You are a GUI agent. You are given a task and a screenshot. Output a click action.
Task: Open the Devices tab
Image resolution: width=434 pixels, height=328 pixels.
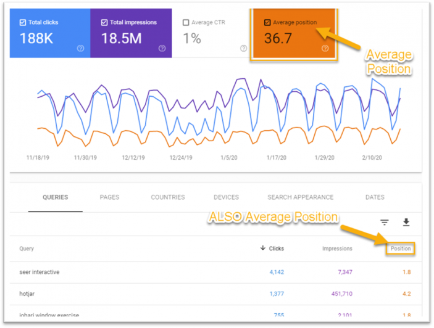point(226,197)
